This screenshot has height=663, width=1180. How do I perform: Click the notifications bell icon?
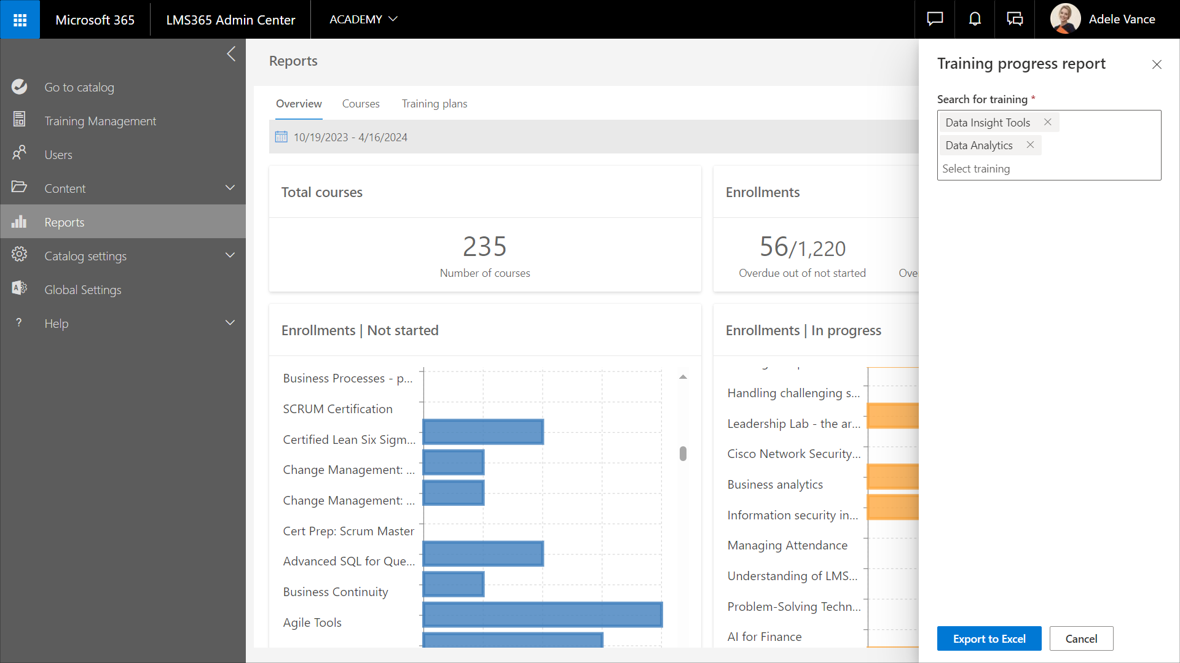coord(975,20)
